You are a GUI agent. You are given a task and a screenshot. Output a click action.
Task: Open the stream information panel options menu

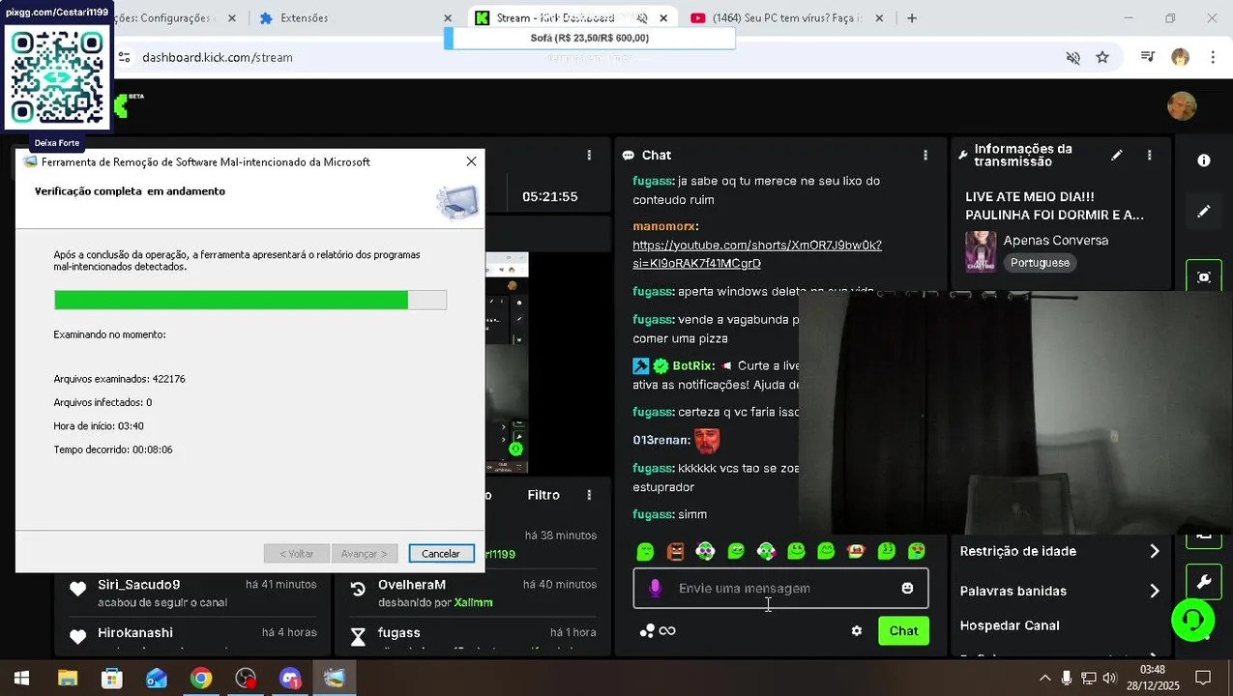pyautogui.click(x=1149, y=155)
